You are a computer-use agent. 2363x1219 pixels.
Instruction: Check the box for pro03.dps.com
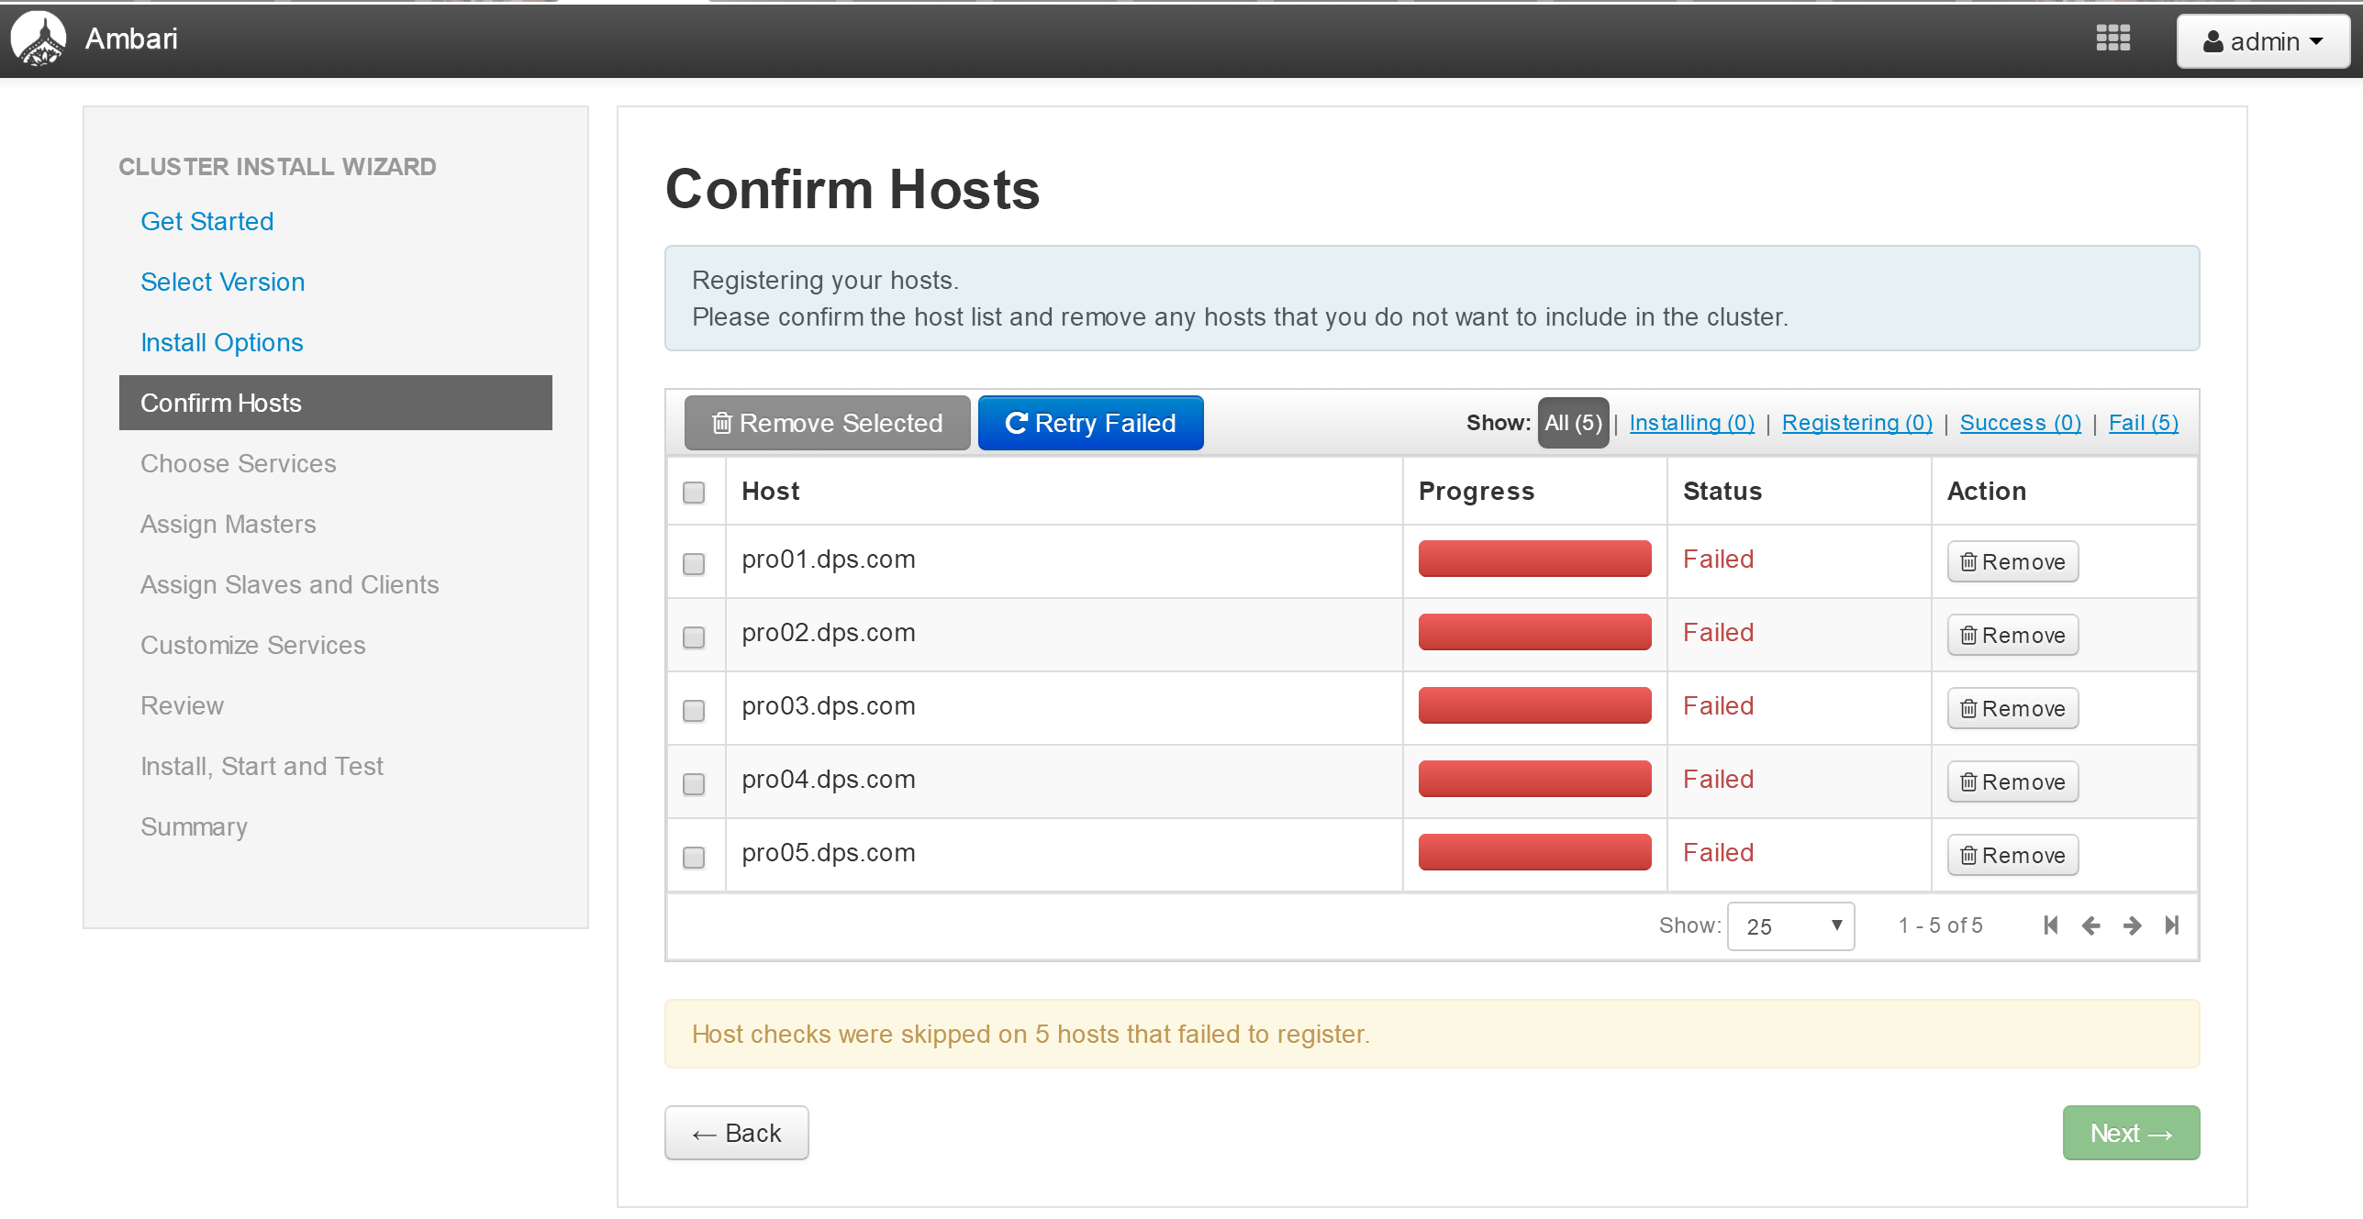coord(694,711)
